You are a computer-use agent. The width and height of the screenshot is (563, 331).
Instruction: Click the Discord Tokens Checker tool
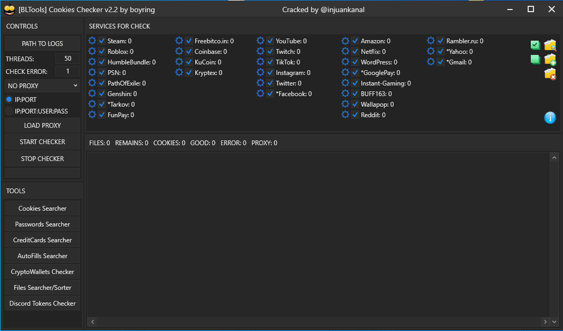click(x=42, y=303)
